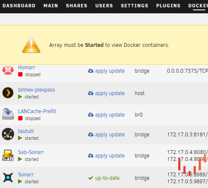The width and height of the screenshot is (208, 188).
Task: Click the Sonarr container icon
Action: [8, 177]
